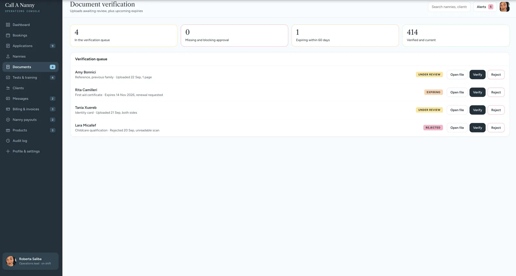Screen dimensions: 516x276
Task: Click the name Tania Xuereb
Action: (x=86, y=108)
